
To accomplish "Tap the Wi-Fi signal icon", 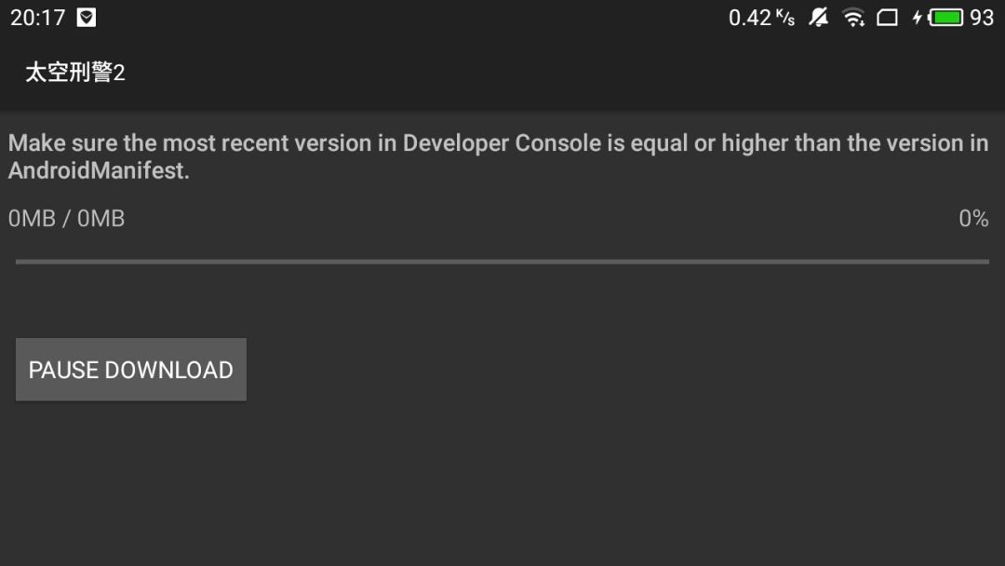I will click(x=853, y=18).
